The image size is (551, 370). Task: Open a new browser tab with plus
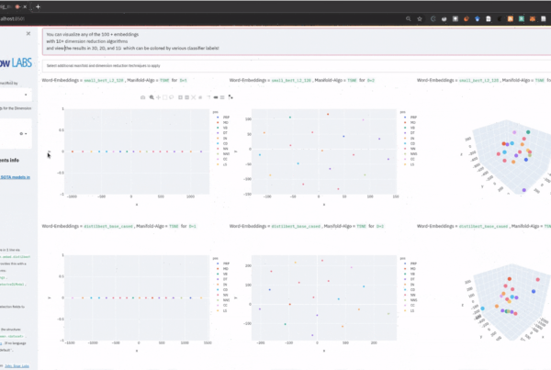[x=38, y=6]
